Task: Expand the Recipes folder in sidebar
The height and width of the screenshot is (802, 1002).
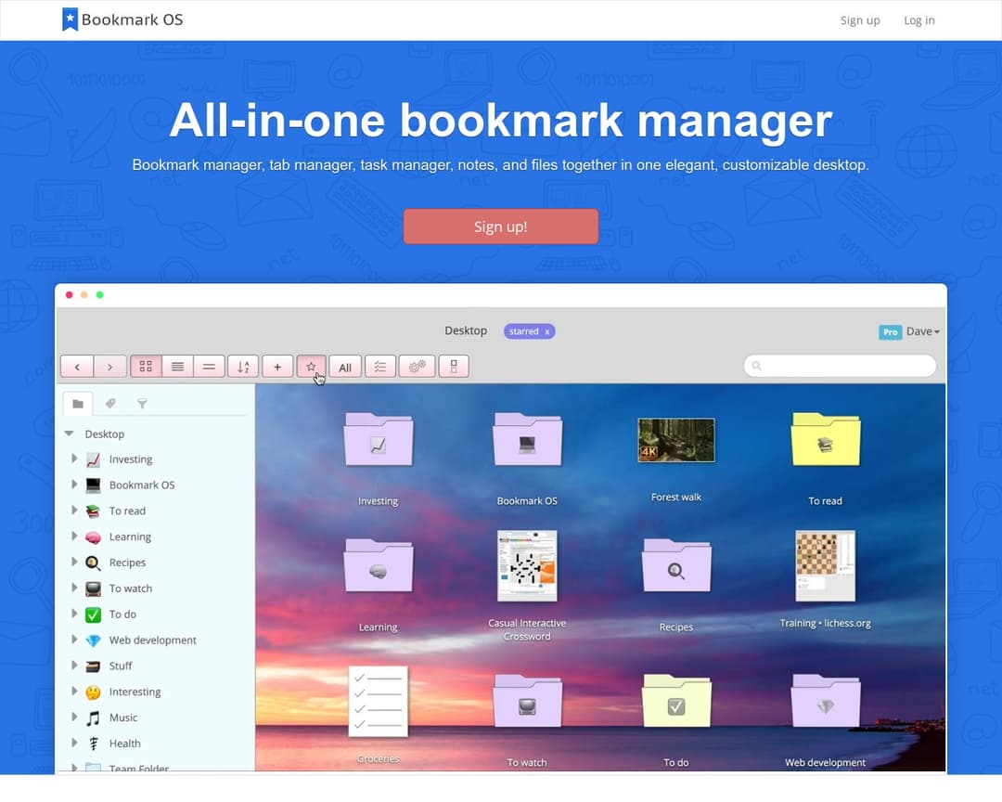Action: (x=74, y=562)
